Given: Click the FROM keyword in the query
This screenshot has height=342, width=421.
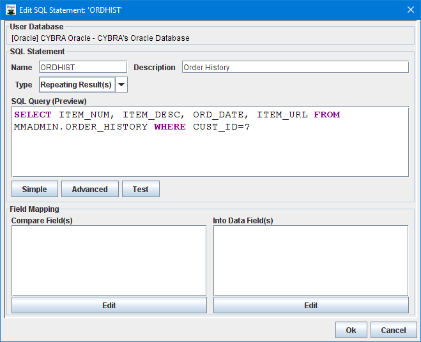Looking at the screenshot, I should [326, 115].
